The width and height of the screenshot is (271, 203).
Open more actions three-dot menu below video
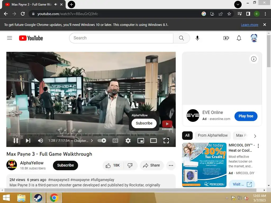(171, 165)
